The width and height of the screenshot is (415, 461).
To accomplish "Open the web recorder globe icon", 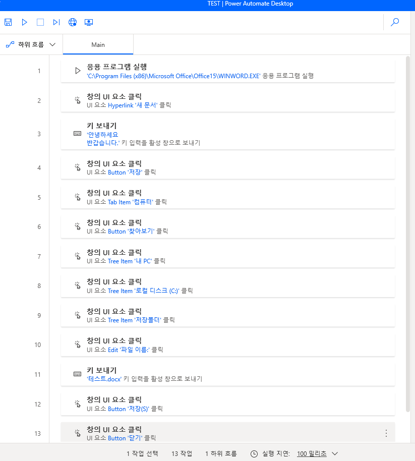I will (73, 22).
